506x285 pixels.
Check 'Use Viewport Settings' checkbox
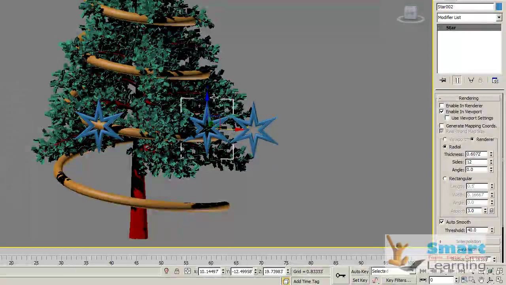click(447, 118)
